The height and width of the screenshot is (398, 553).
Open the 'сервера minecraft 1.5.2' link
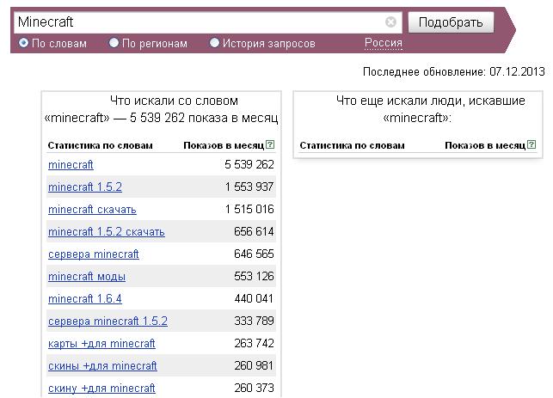point(108,321)
